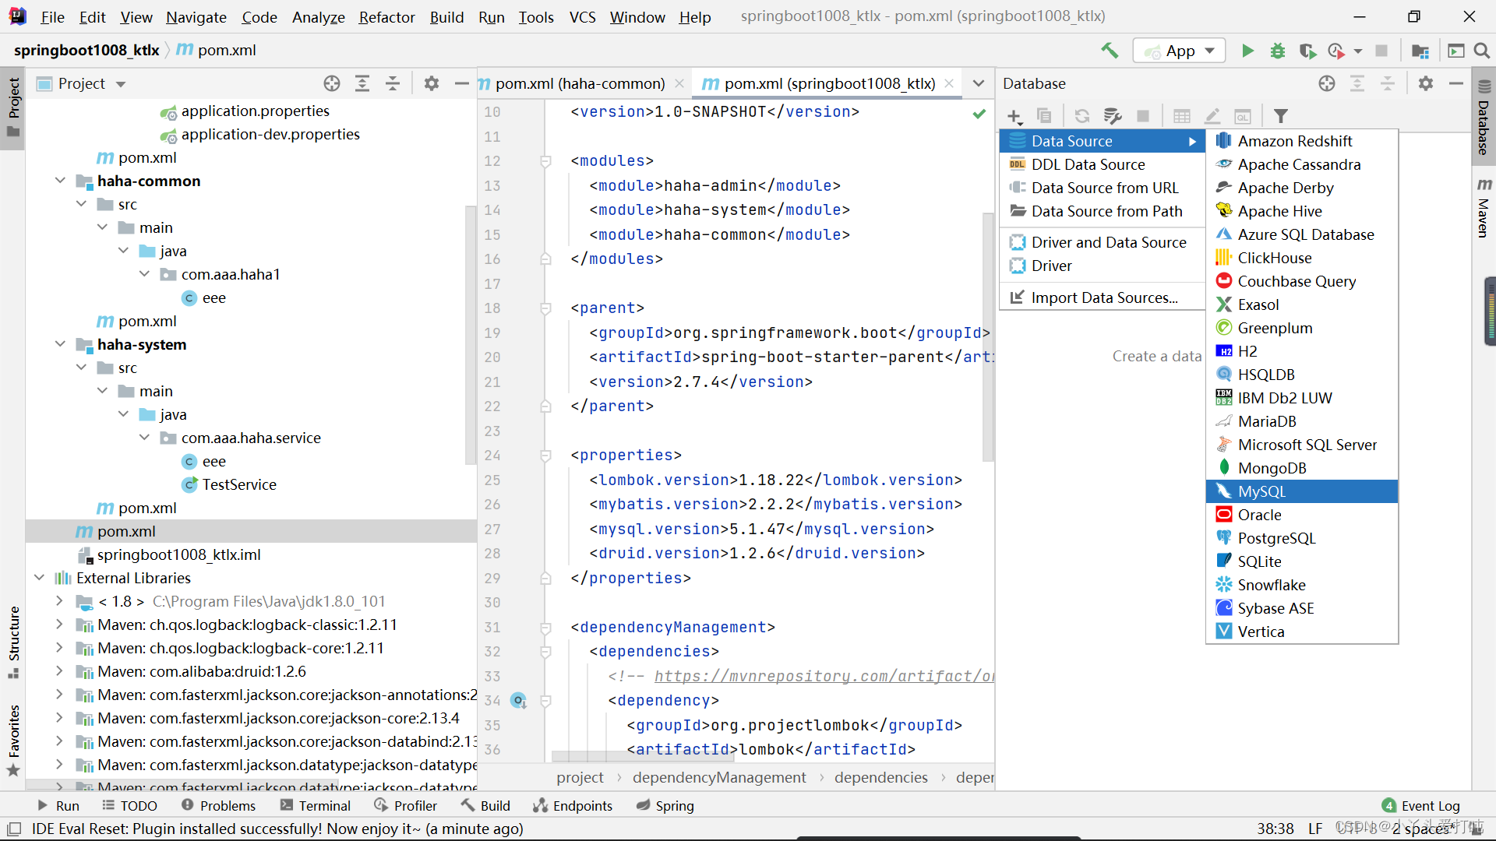This screenshot has height=841, width=1496.
Task: Click the inspection green checkmark
Action: [x=979, y=114]
